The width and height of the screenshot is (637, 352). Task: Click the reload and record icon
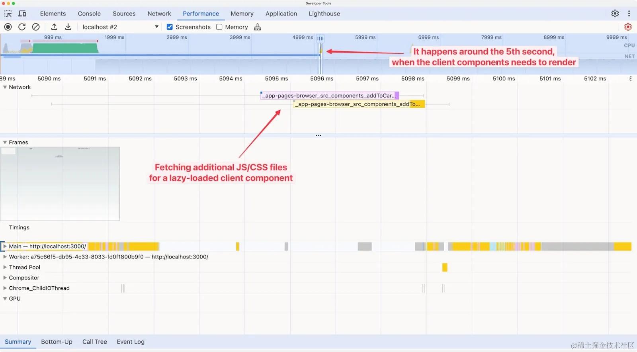coord(22,27)
